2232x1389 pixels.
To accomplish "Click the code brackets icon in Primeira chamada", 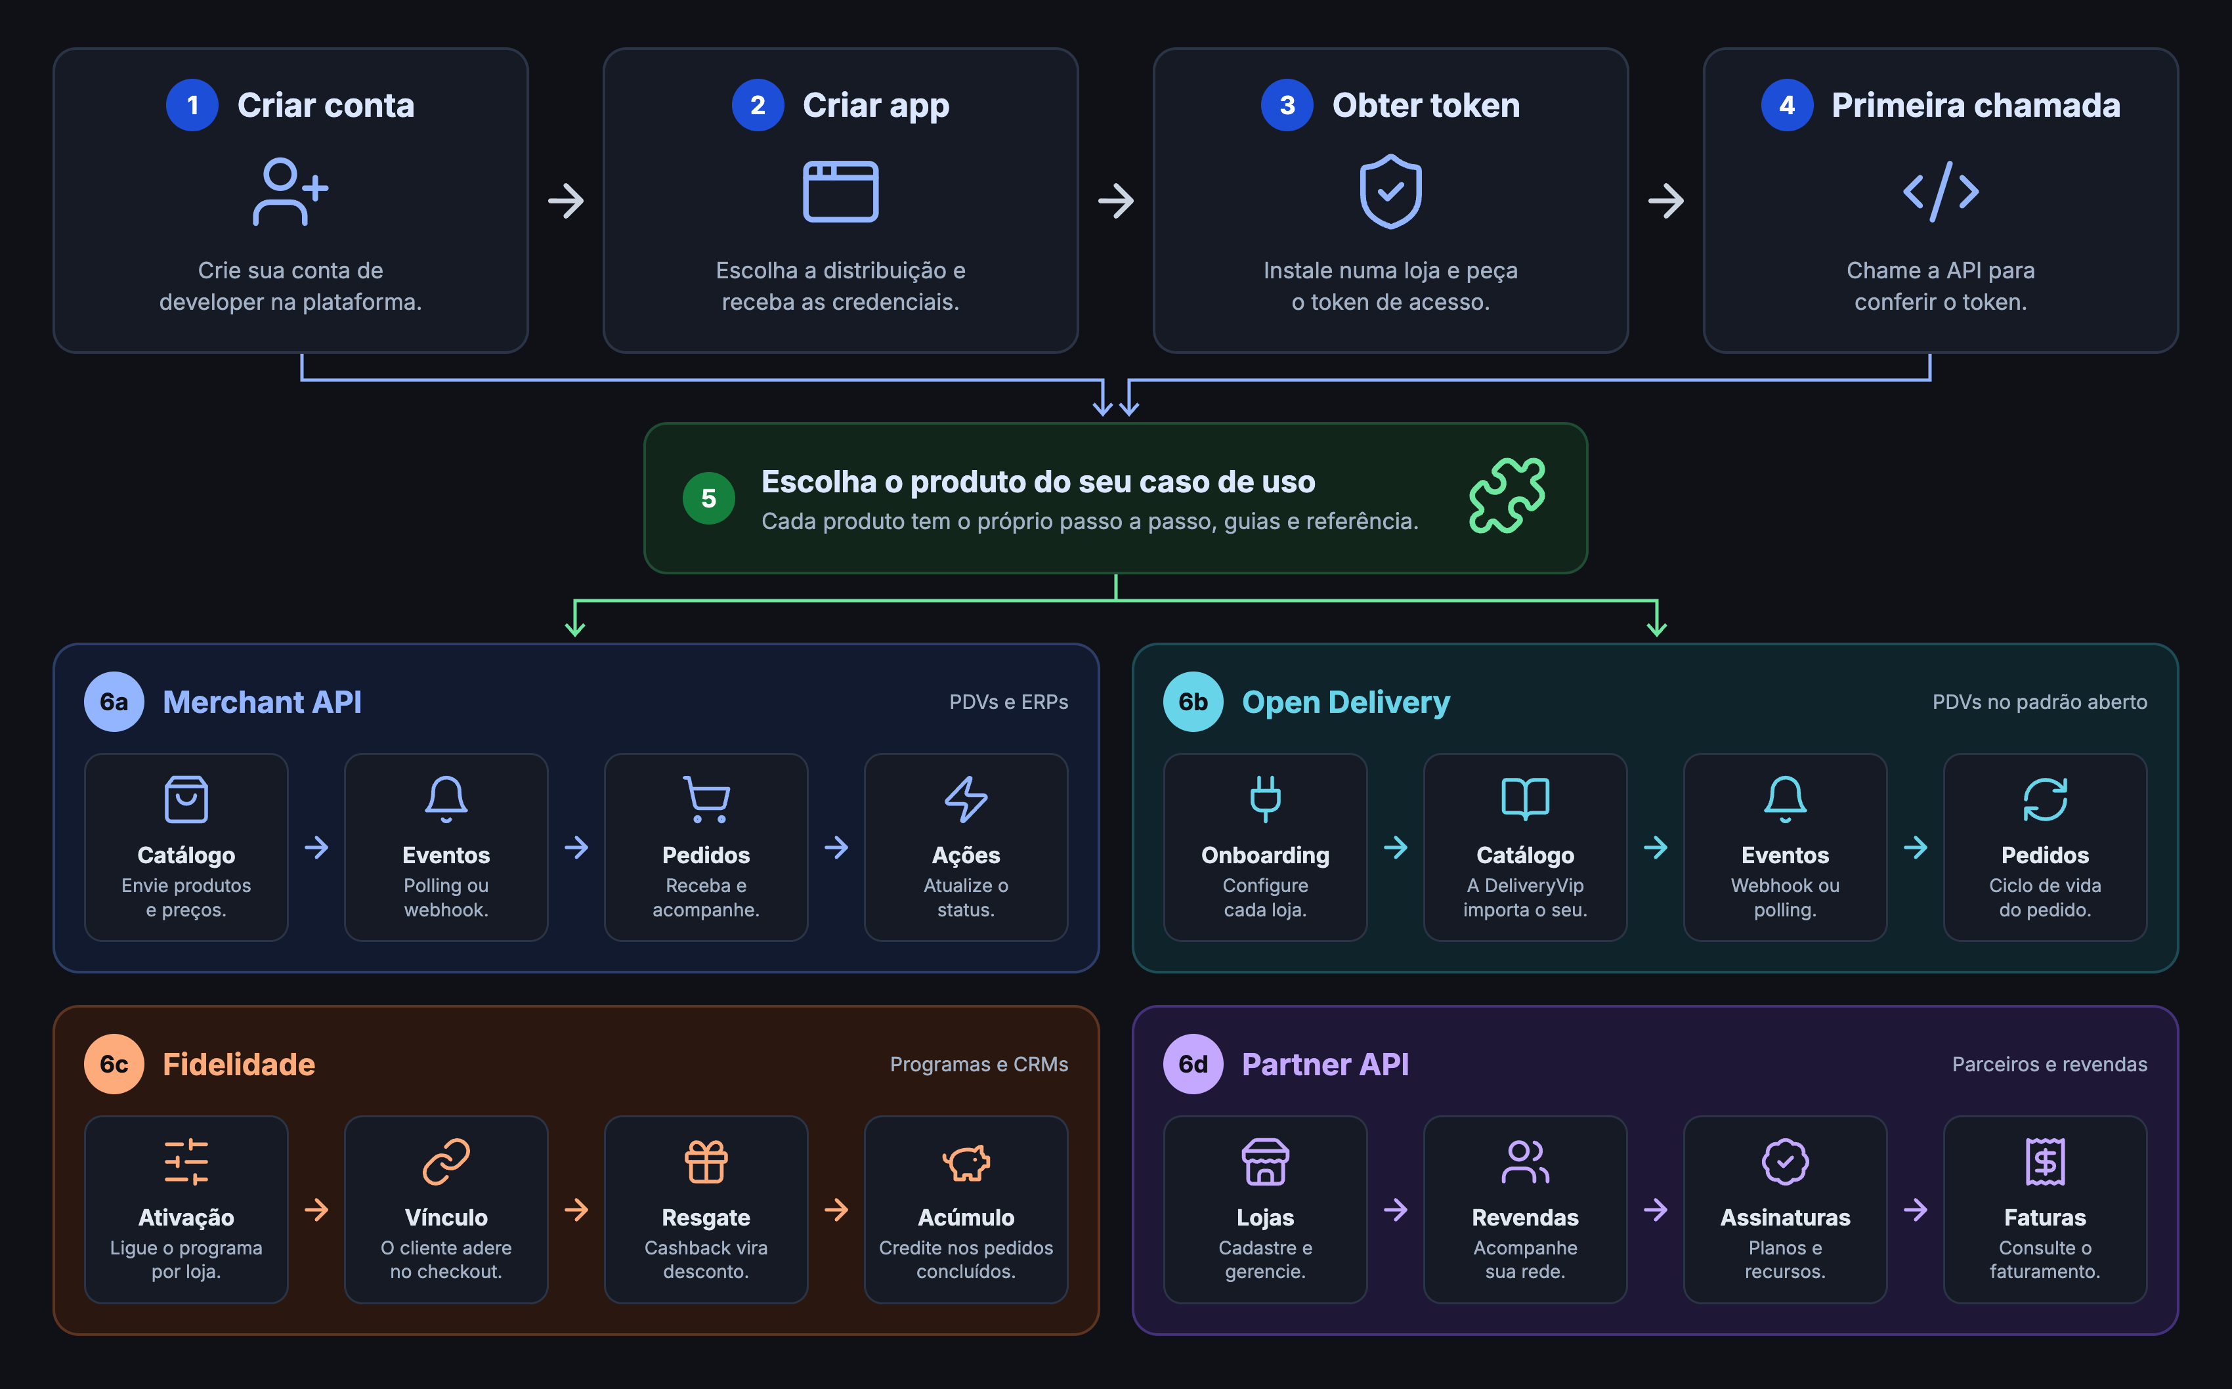I will [1941, 191].
